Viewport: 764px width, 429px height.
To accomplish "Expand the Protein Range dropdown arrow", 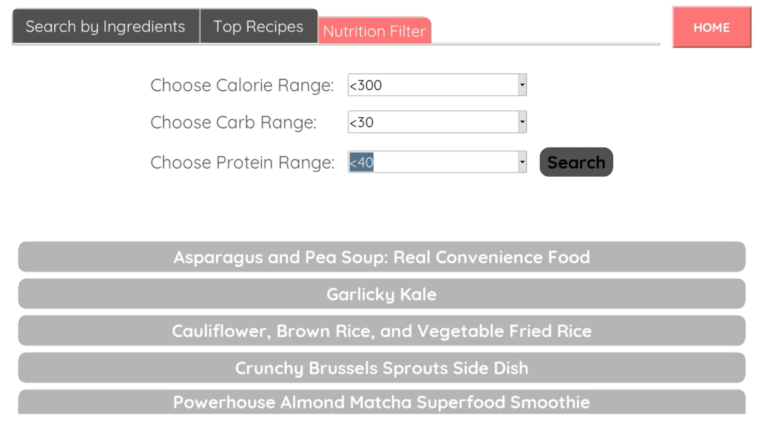I will click(522, 162).
